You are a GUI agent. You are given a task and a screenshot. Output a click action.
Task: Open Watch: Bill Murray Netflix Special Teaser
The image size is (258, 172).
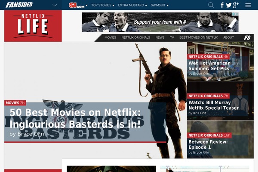pyautogui.click(x=214, y=105)
